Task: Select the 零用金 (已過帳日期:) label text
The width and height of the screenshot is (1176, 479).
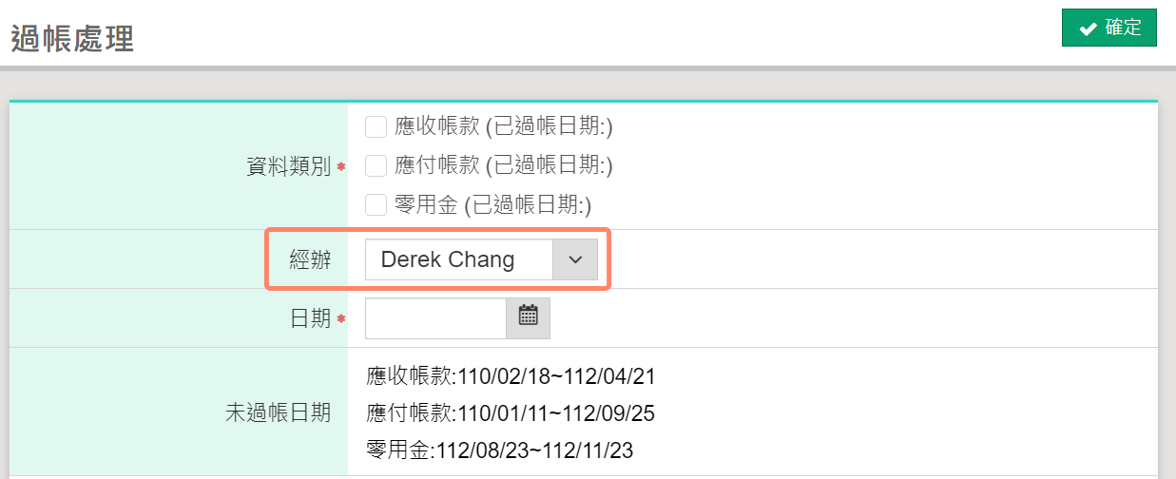Action: [493, 204]
